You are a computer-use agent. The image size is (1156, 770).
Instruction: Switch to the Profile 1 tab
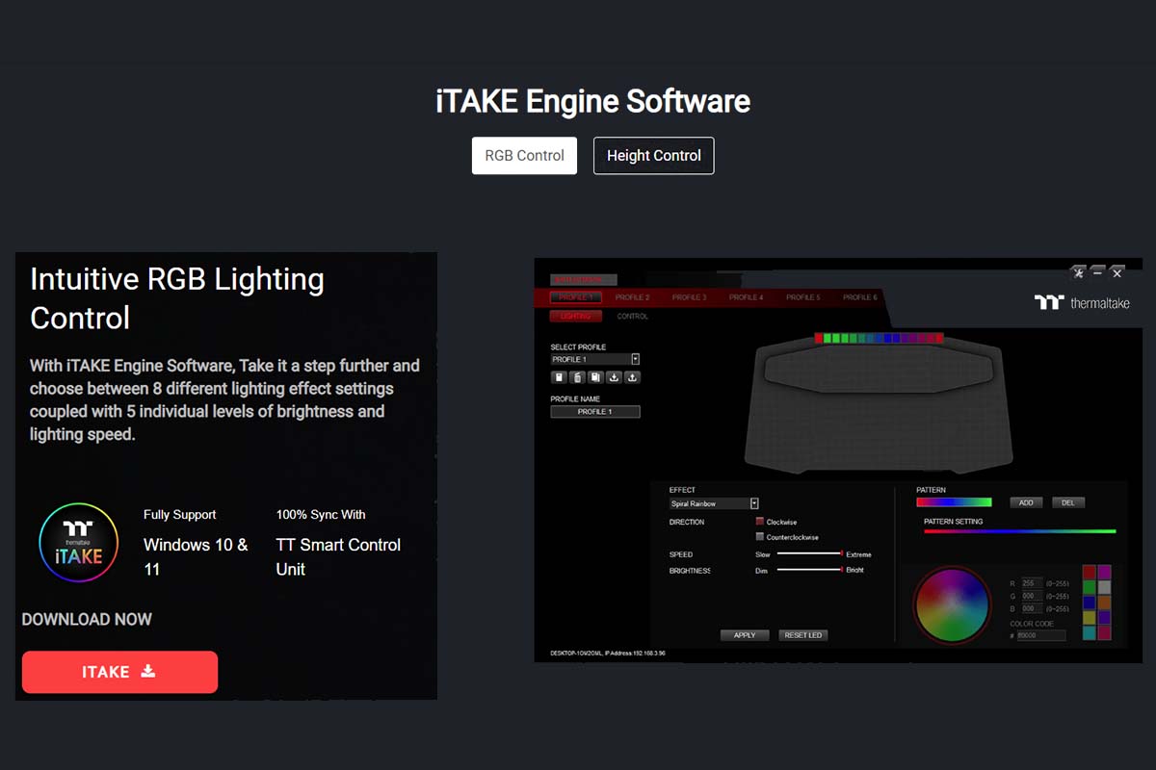point(576,297)
